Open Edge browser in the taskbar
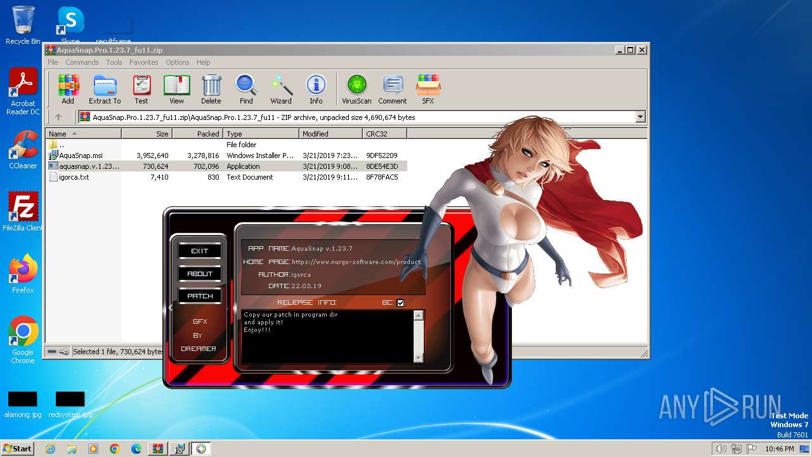 [x=136, y=449]
